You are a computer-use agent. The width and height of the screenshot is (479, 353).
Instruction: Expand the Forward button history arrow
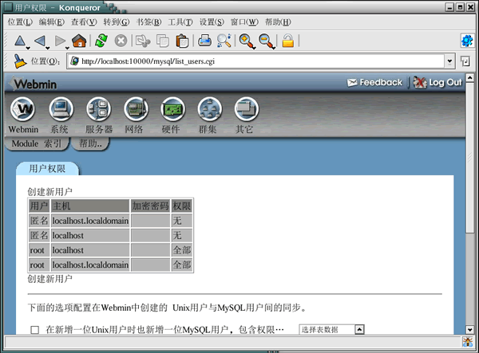67,48
